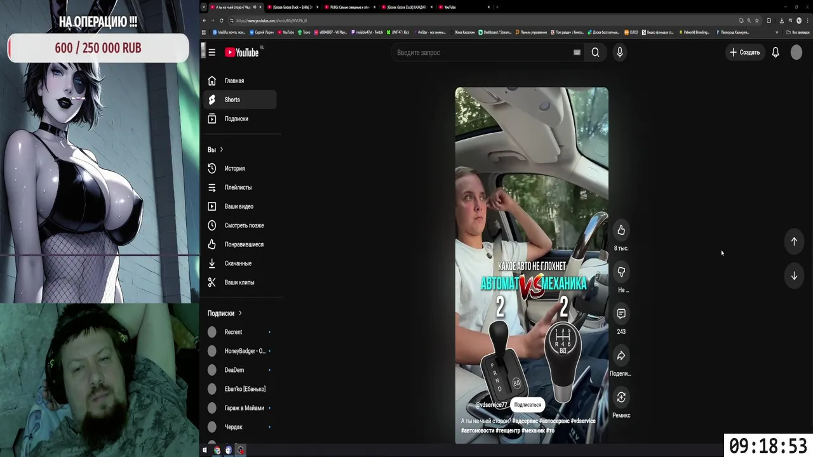Open the YouTube hamburger guide menu
Image resolution: width=813 pixels, height=457 pixels.
[212, 53]
